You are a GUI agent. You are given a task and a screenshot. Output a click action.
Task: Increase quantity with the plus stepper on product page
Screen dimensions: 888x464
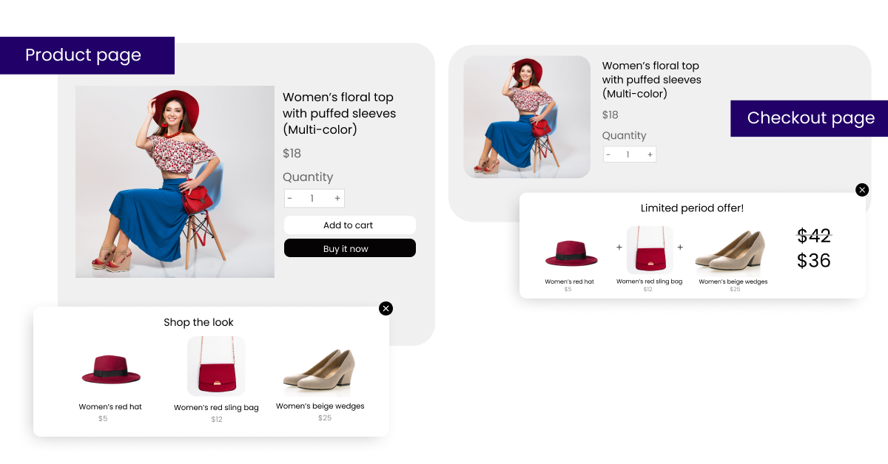[337, 198]
